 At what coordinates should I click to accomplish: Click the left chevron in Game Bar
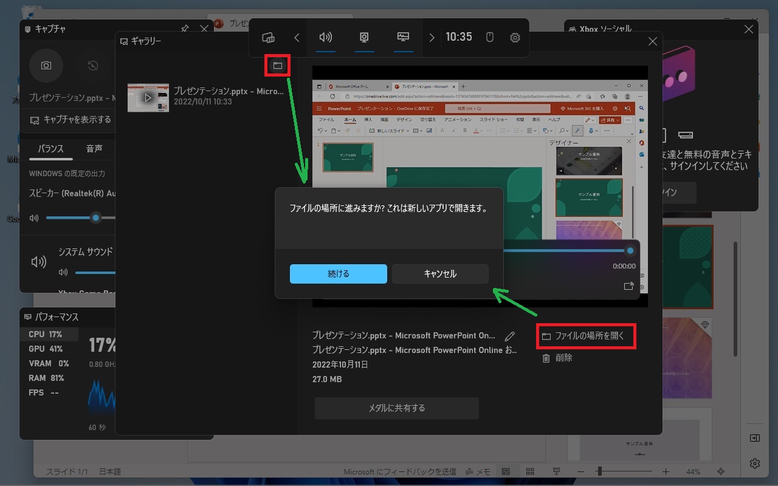point(297,38)
